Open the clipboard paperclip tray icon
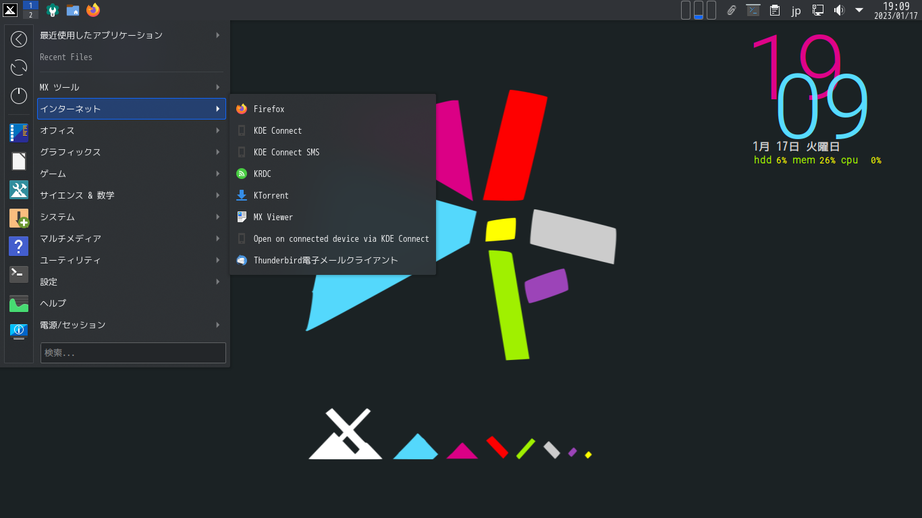Image resolution: width=922 pixels, height=518 pixels. (731, 10)
